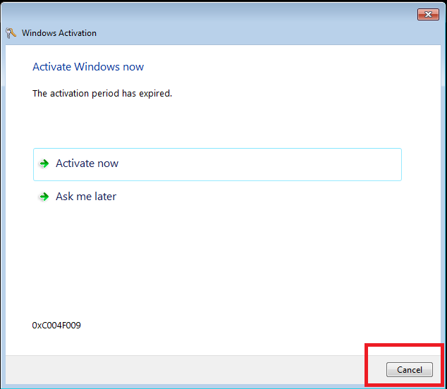Viewport: 447px width, 389px height.
Task: Click the Cancel button
Action: [x=410, y=370]
